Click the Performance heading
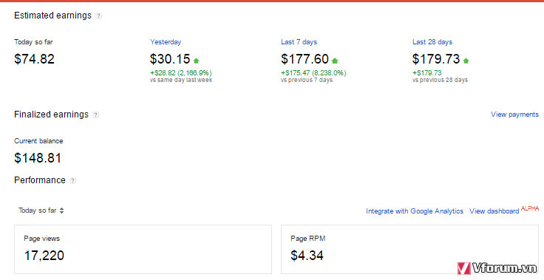The height and width of the screenshot is (280, 544). pos(40,180)
